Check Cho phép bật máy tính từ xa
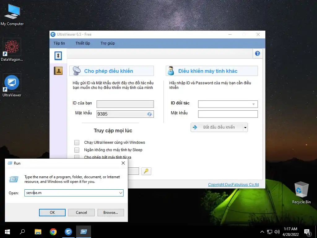The image size is (317, 238). tap(77, 157)
